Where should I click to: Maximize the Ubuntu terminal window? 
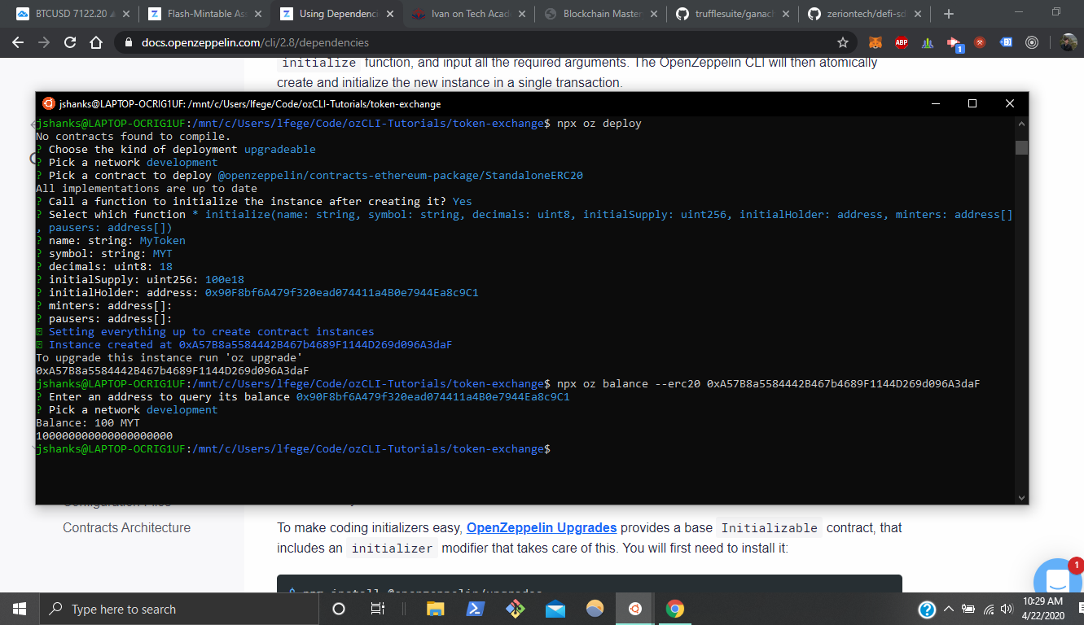point(972,103)
